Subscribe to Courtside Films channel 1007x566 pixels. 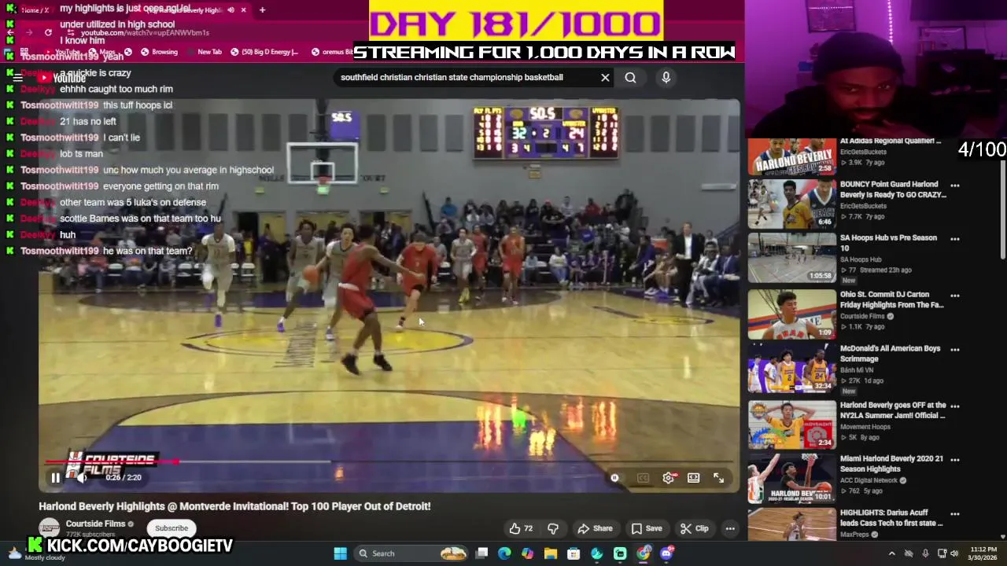(x=172, y=528)
